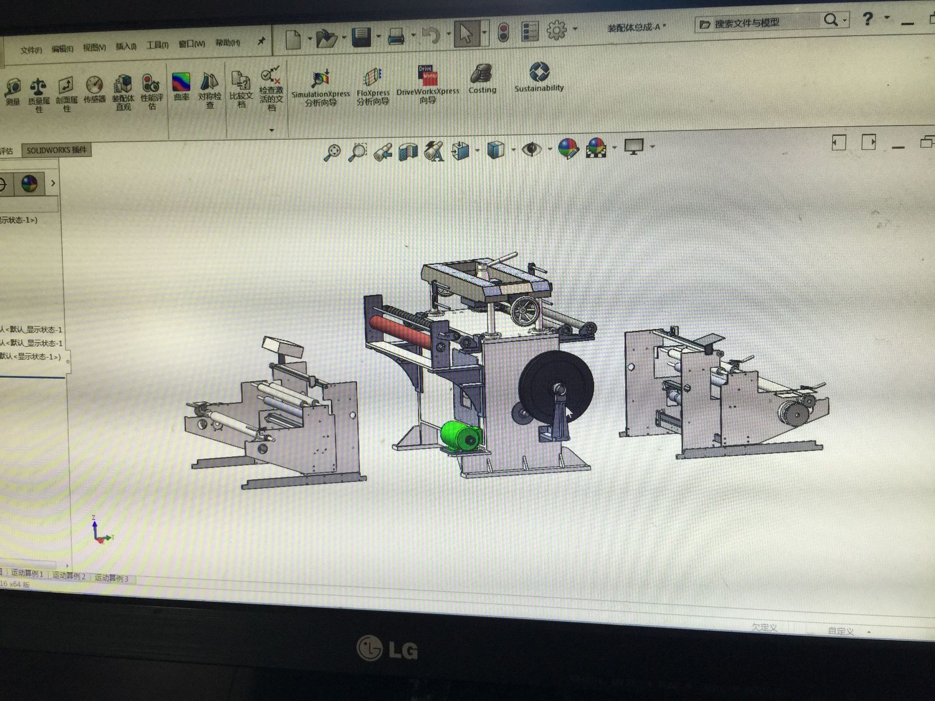935x701 pixels.
Task: Toggle the pushpin to pin menu bar
Action: point(261,41)
